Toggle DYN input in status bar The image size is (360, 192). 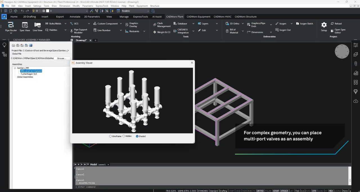pyautogui.click(x=314, y=191)
